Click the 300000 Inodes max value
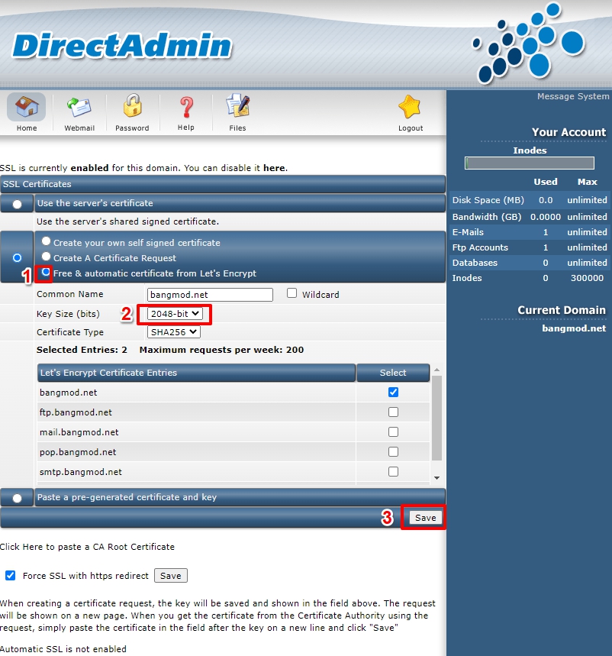This screenshot has width=612, height=656. 587,278
